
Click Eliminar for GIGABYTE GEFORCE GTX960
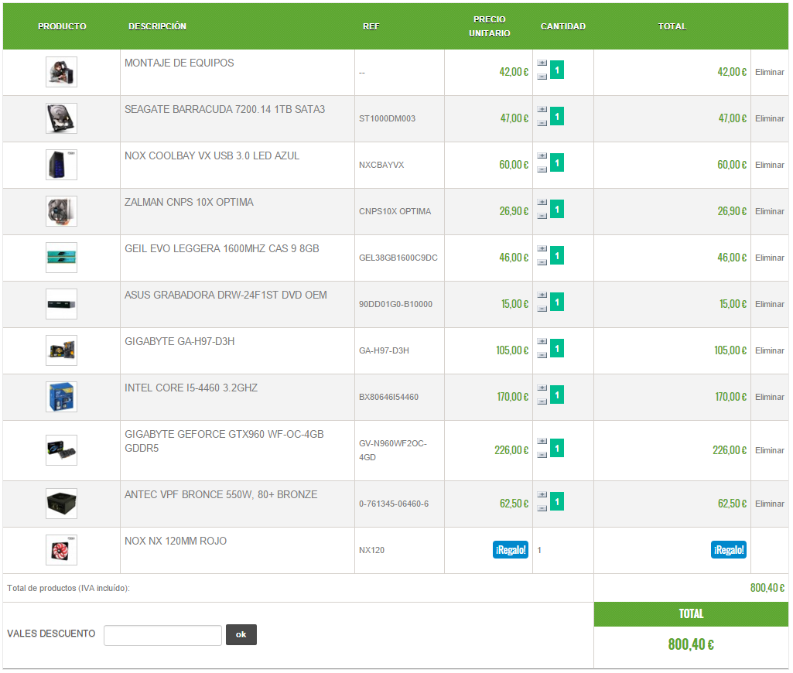769,450
